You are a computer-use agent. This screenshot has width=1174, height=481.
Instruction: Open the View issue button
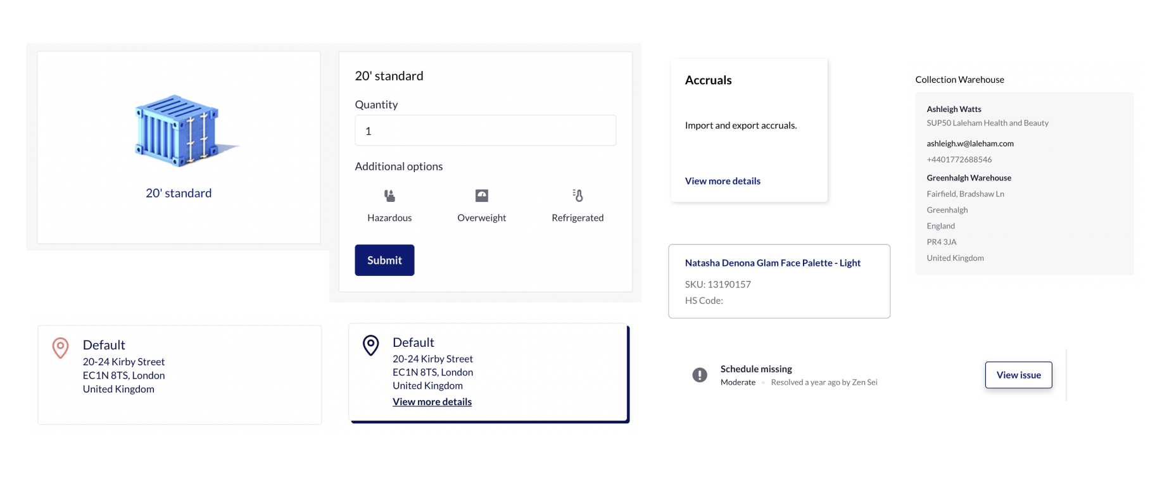coord(1018,375)
